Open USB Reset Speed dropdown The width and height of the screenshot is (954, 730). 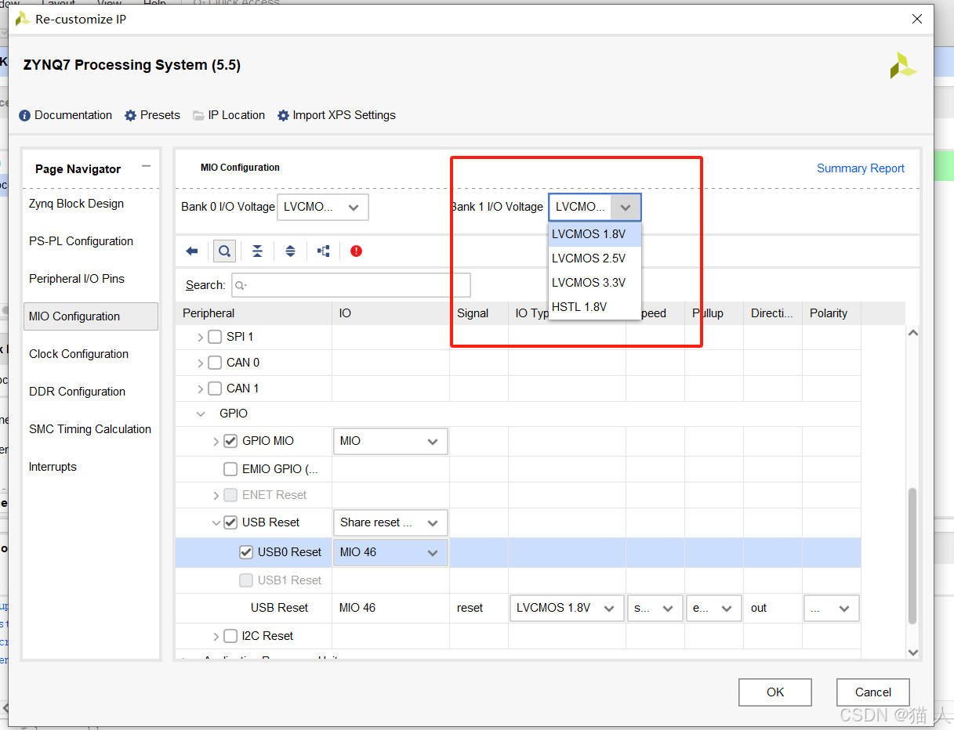(x=655, y=608)
